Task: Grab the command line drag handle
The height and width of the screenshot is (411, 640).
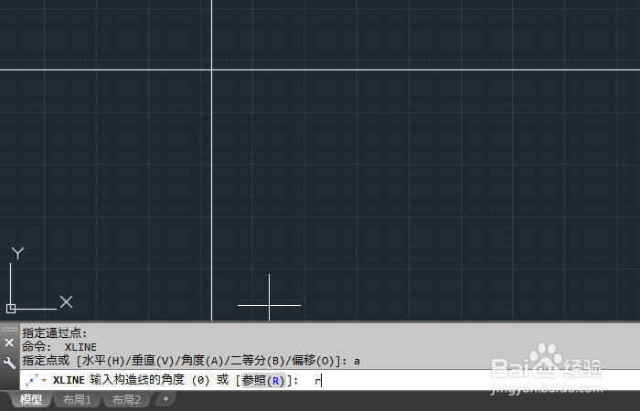Action: (9, 329)
